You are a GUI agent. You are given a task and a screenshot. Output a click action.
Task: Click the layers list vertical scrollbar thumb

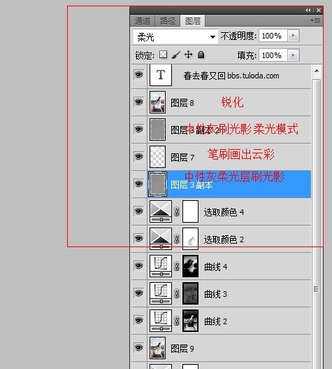(317, 223)
